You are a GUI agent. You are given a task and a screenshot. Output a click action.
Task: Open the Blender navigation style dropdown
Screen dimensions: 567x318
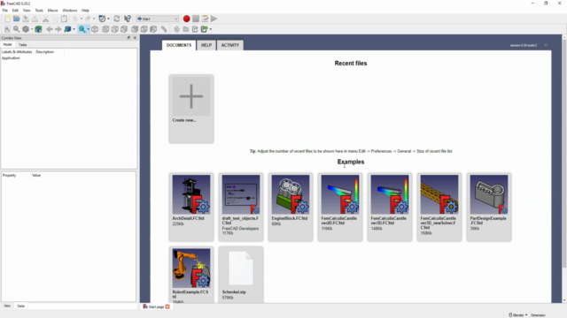518,315
